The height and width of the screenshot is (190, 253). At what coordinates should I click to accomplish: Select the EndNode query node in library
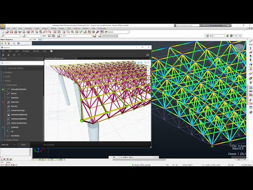tap(15, 127)
